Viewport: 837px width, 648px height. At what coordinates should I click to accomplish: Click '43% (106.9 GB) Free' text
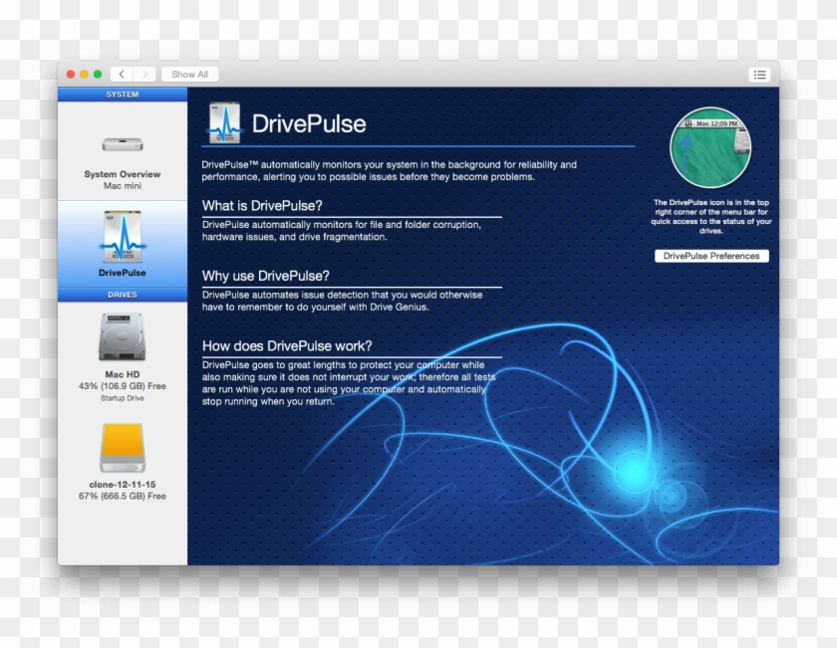pos(123,386)
